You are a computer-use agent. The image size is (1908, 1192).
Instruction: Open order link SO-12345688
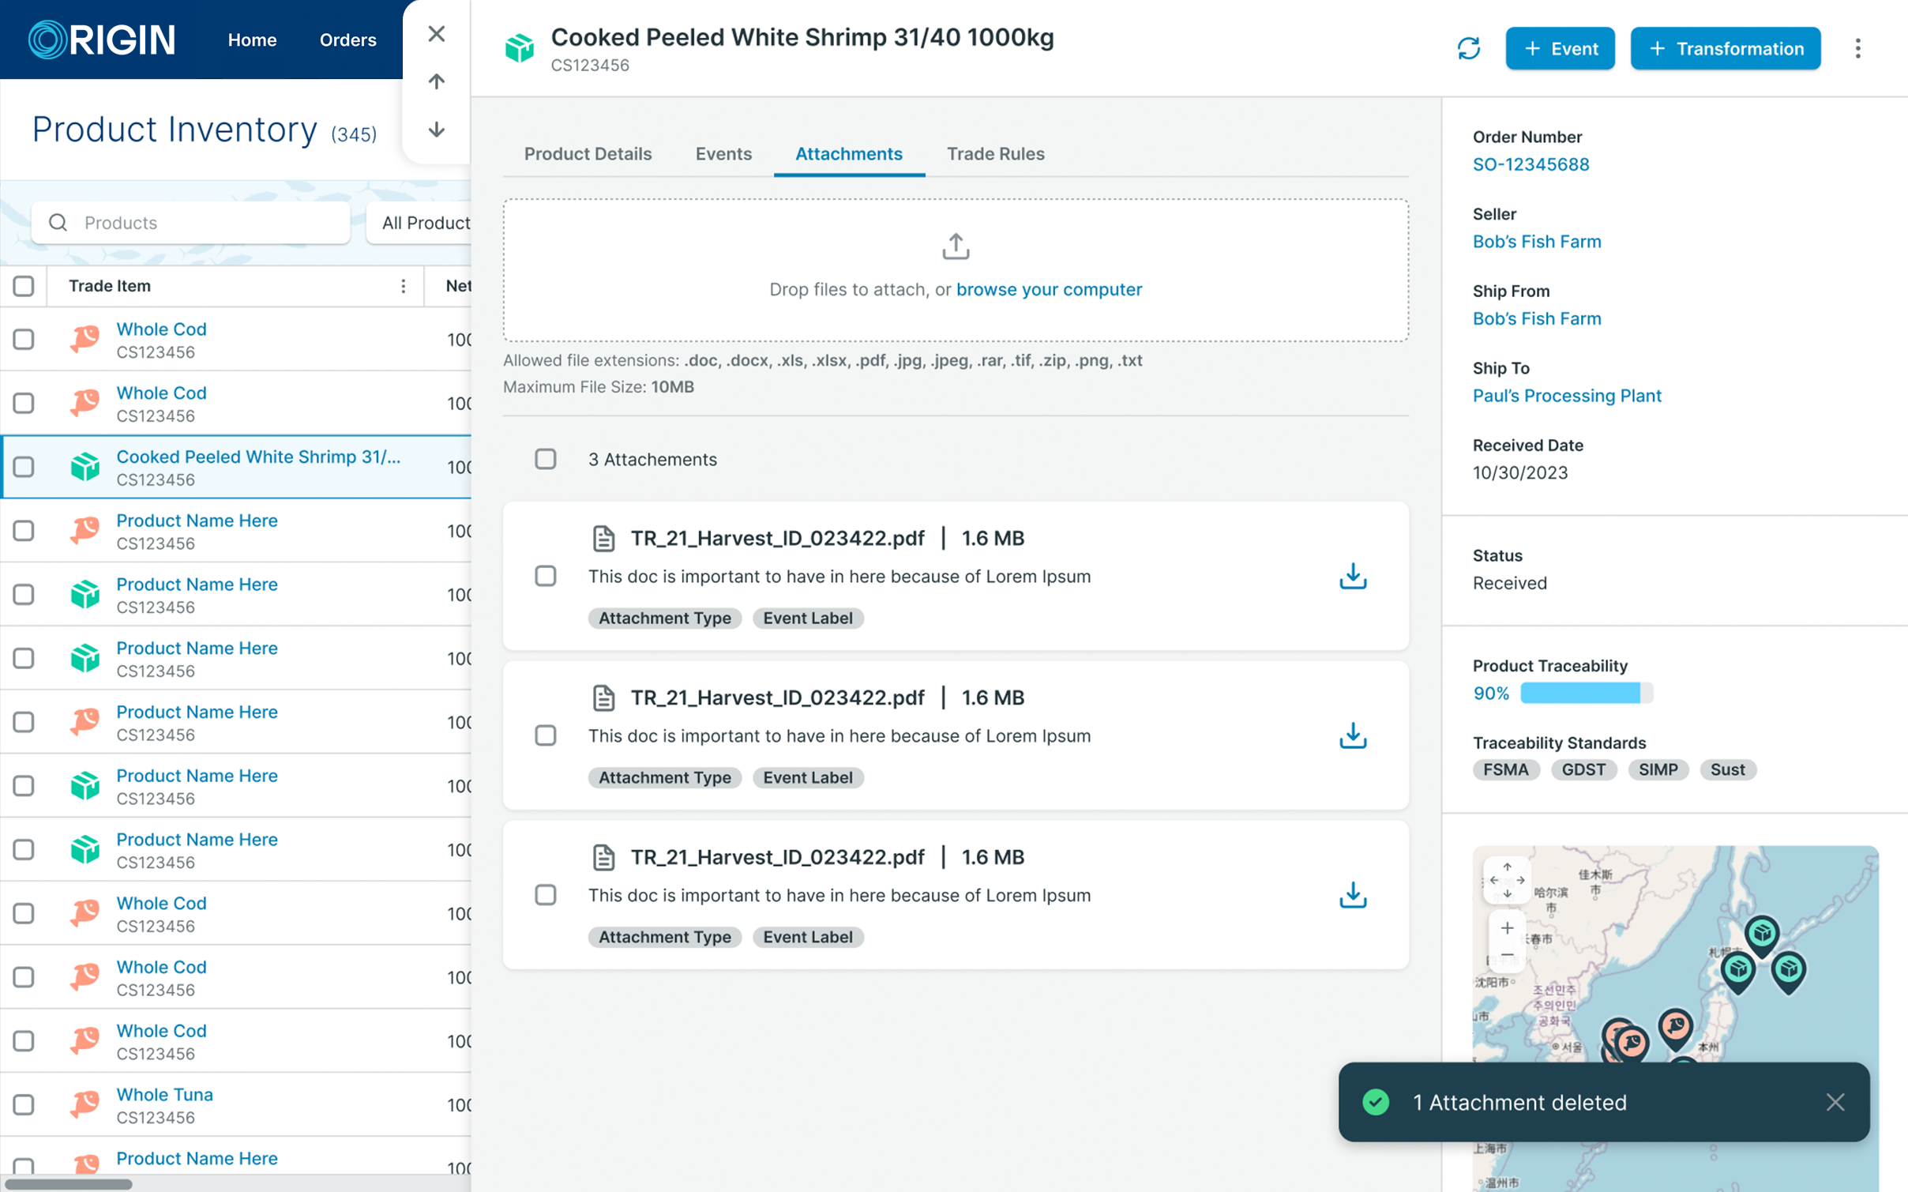[x=1531, y=164]
